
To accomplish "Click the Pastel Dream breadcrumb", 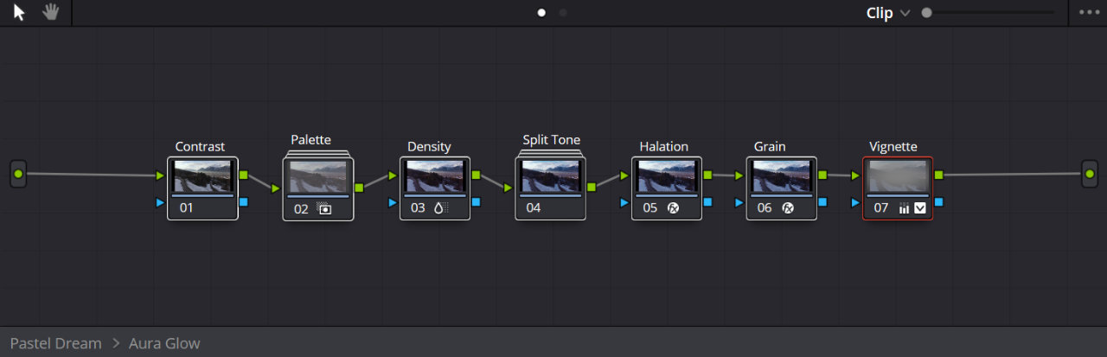I will [56, 343].
